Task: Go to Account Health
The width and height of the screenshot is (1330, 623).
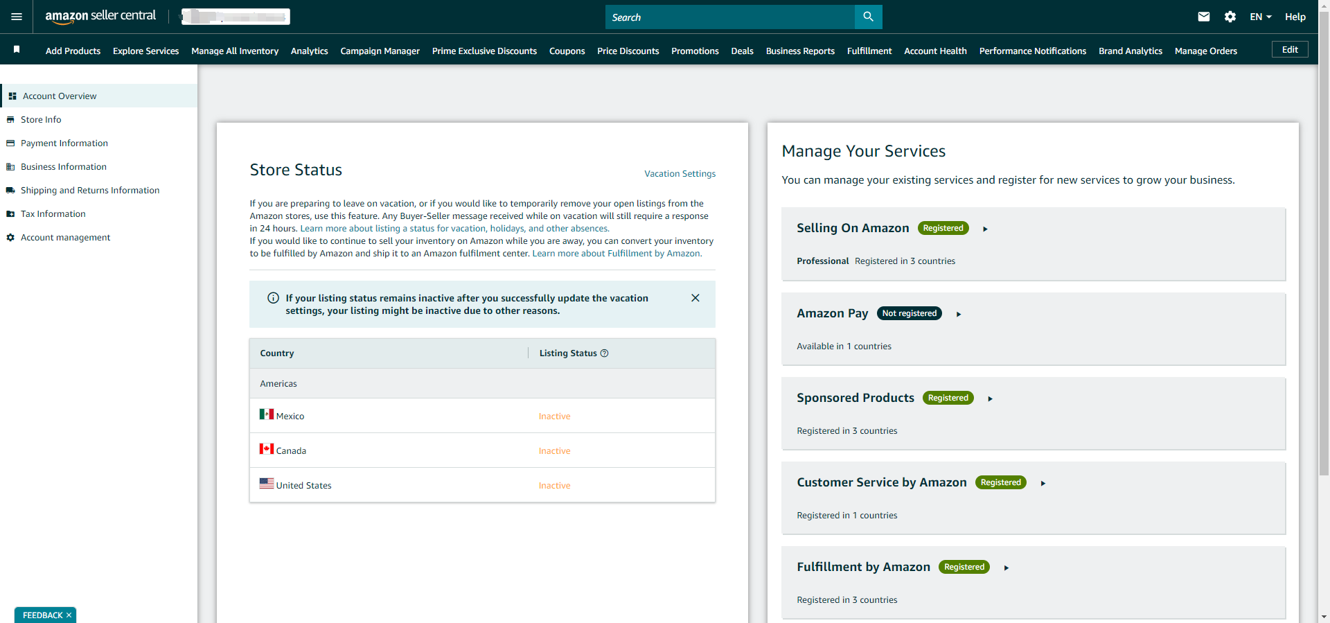Action: 935,51
